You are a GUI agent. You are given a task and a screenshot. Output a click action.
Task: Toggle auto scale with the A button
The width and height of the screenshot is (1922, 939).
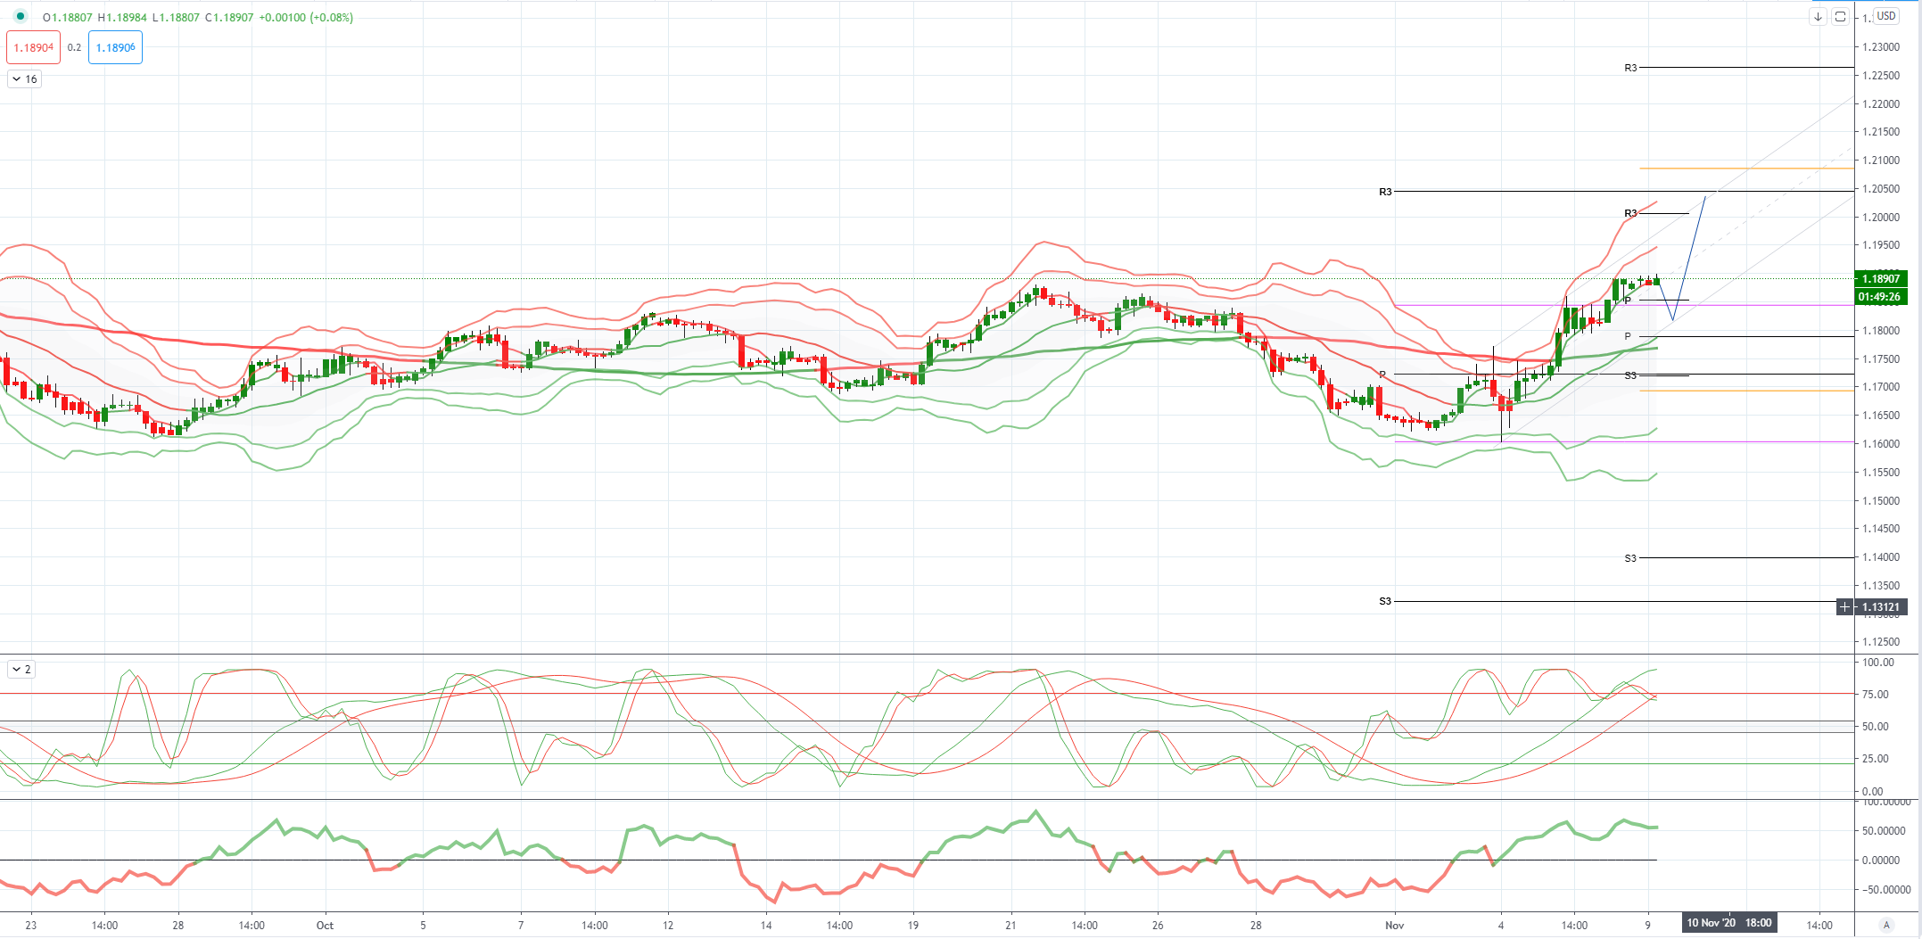1885,925
